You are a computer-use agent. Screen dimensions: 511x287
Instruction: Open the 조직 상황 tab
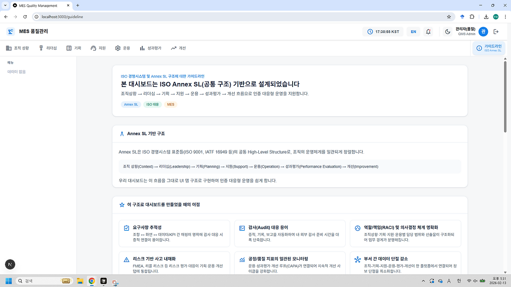(x=18, y=48)
